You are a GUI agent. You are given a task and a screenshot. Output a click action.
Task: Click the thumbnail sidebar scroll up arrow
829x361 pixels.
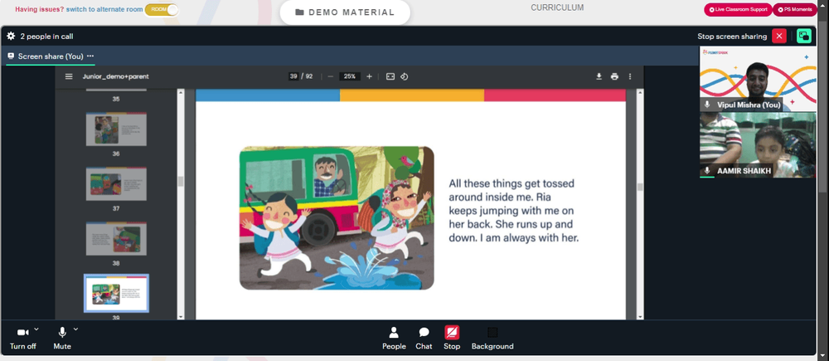pos(181,92)
